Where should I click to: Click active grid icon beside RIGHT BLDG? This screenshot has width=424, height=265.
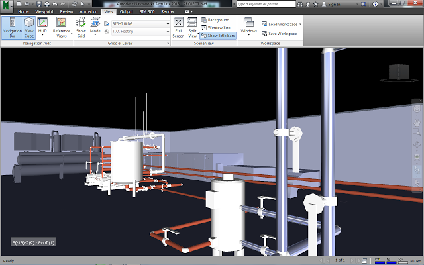107,24
